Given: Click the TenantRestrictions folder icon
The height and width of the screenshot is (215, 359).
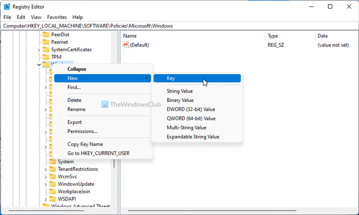Looking at the screenshot, I should coord(53,169).
